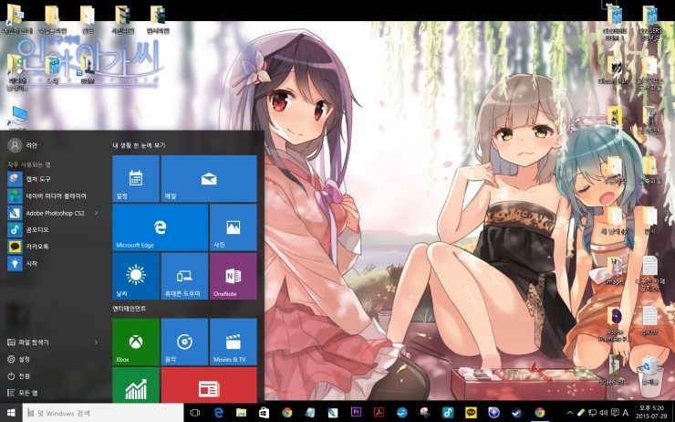Open Steam icon on taskbar
This screenshot has width=675, height=422.
(x=516, y=413)
